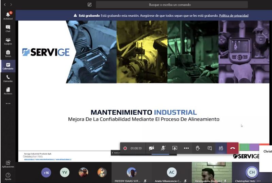Select Alexis valeria video tile

pos(211,172)
